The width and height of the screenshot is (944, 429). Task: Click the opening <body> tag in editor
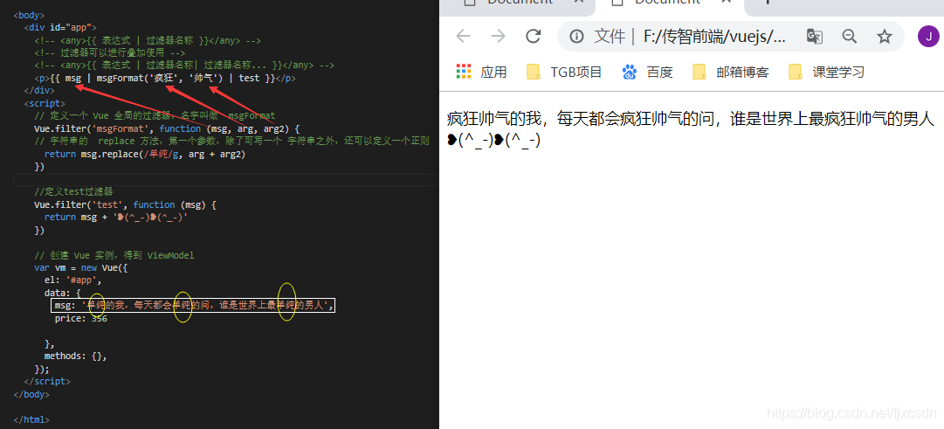pyautogui.click(x=29, y=15)
